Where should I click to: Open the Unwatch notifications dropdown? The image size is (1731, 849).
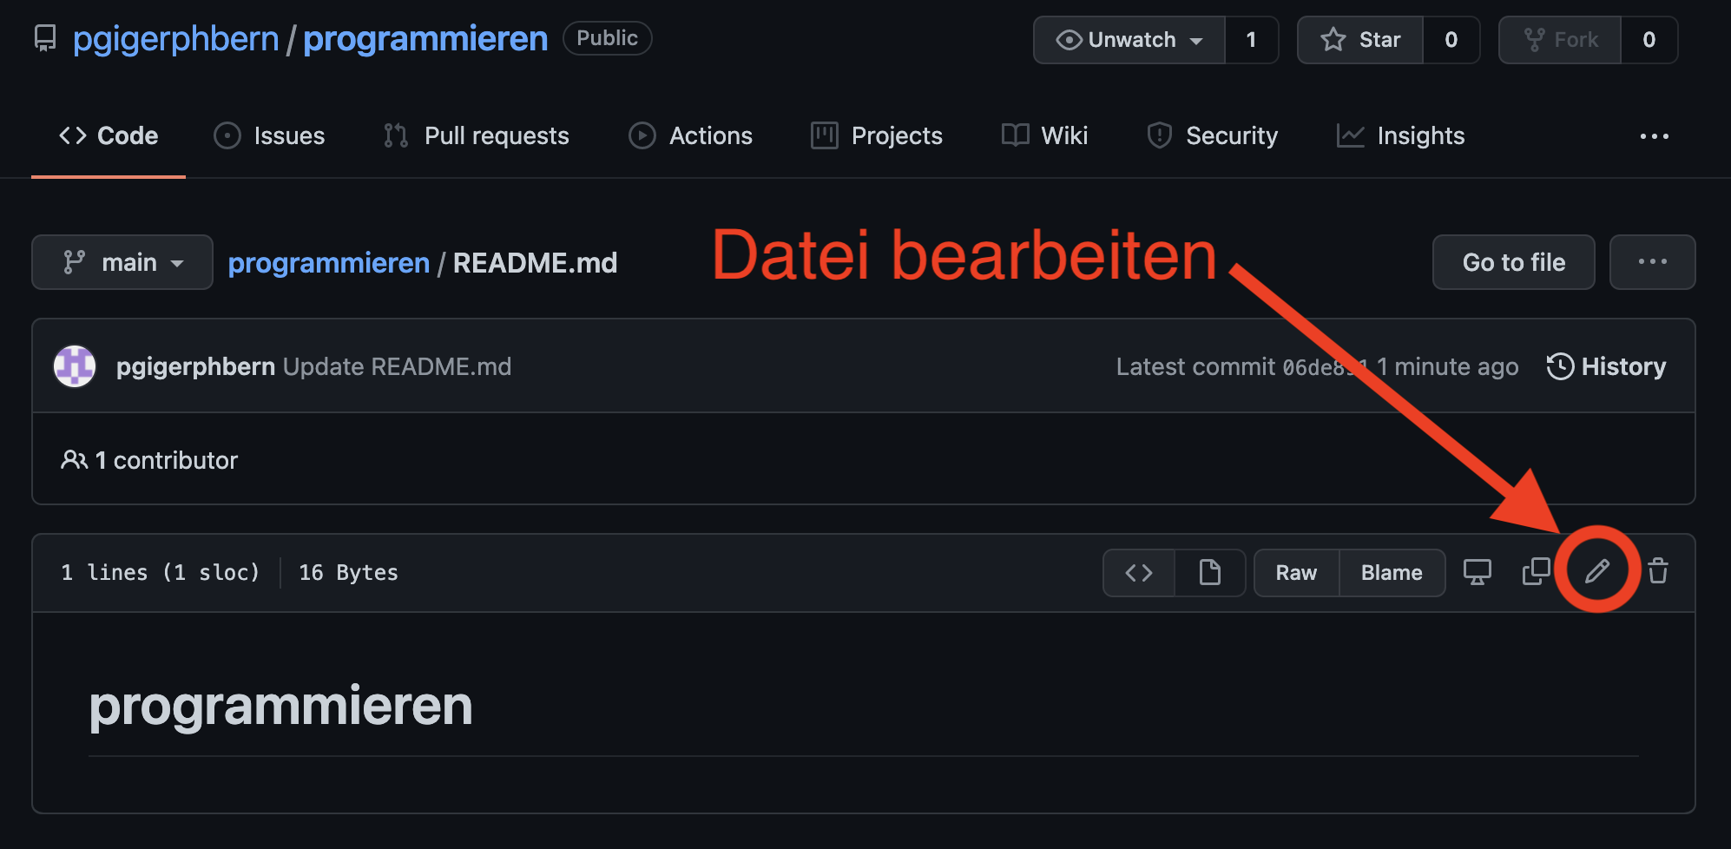point(1129,40)
